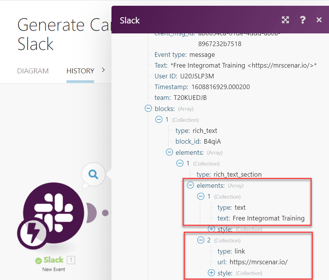The width and height of the screenshot is (329, 280).
Task: Switch to the HISTORY tab
Action: (80, 71)
